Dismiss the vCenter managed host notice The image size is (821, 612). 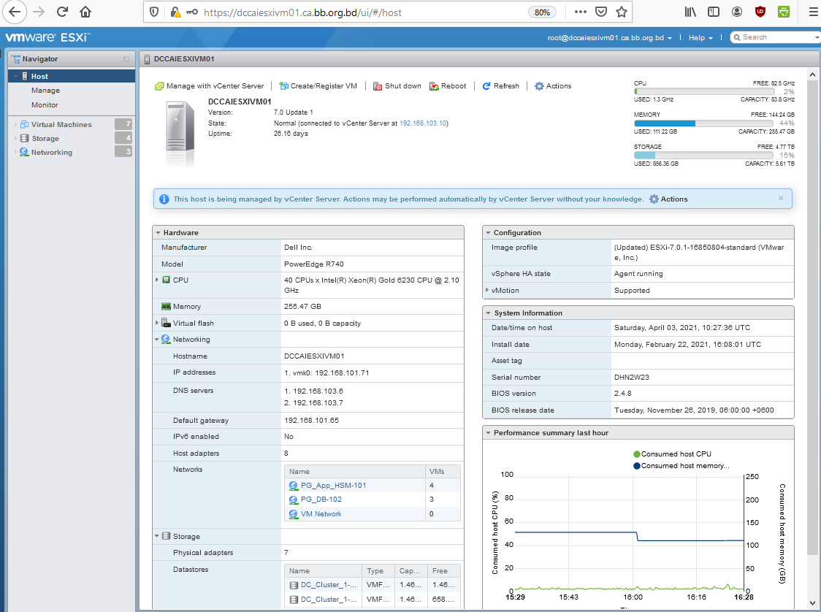click(781, 198)
